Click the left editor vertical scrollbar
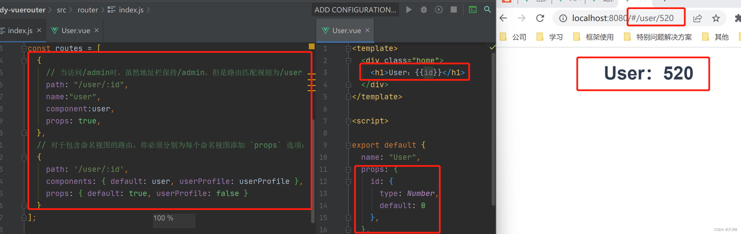Viewport: 741px width, 234px height. pyautogui.click(x=313, y=171)
